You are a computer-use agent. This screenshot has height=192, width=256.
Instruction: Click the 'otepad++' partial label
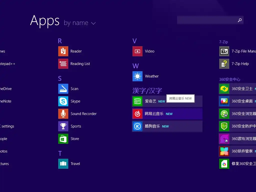tap(7, 64)
